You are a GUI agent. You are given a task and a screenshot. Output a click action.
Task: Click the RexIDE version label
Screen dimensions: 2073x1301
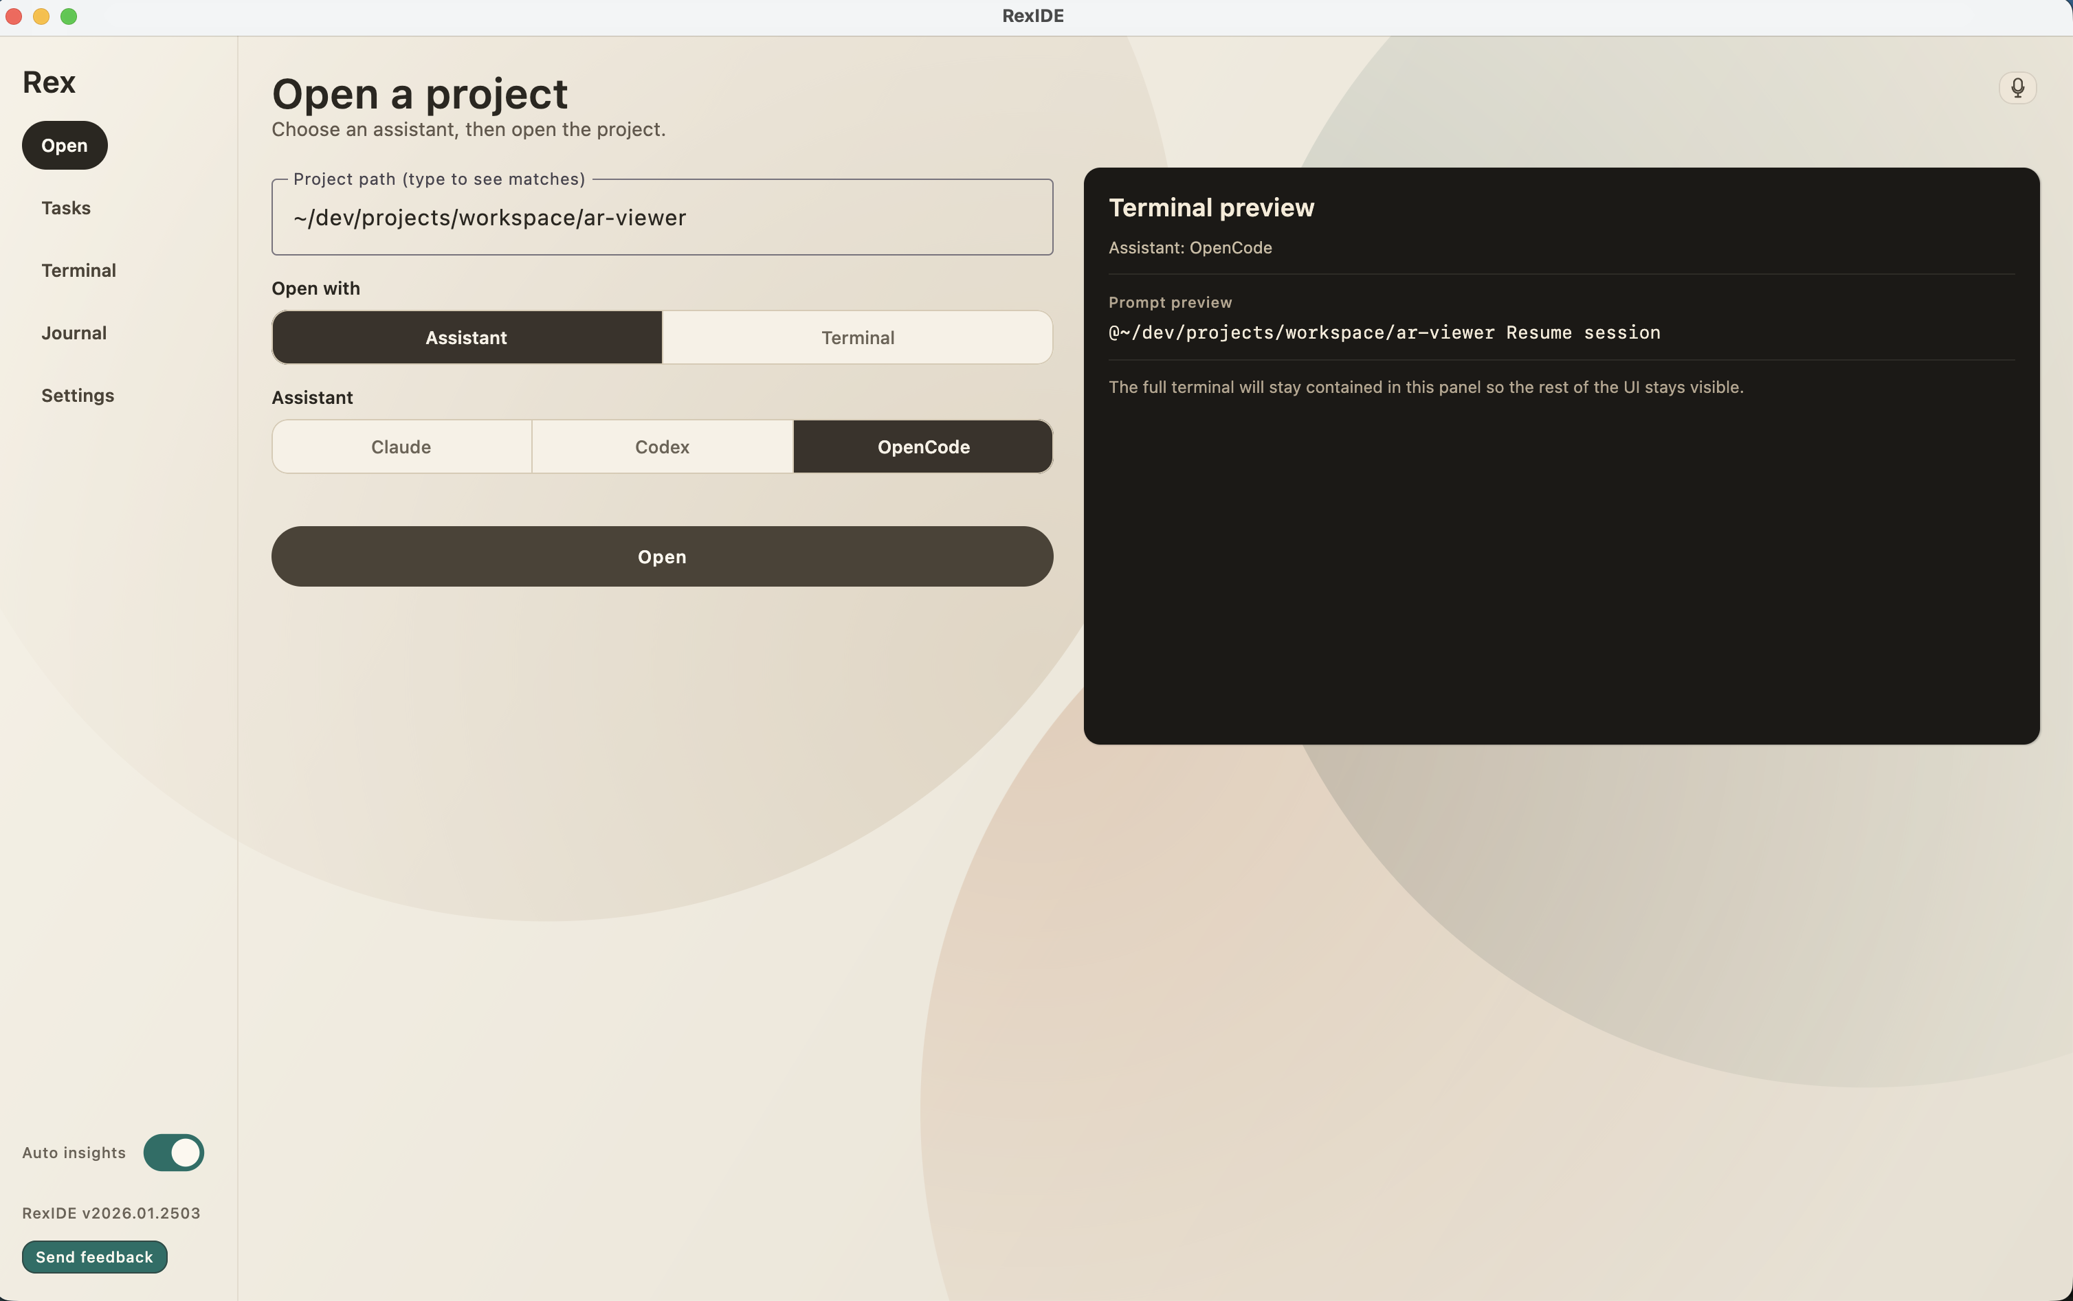point(111,1213)
